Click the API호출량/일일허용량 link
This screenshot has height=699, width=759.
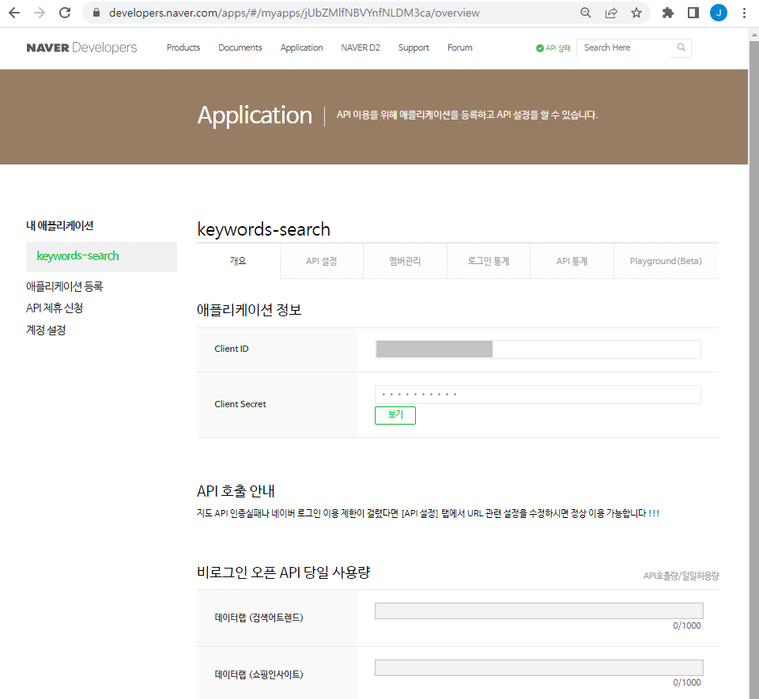point(680,576)
